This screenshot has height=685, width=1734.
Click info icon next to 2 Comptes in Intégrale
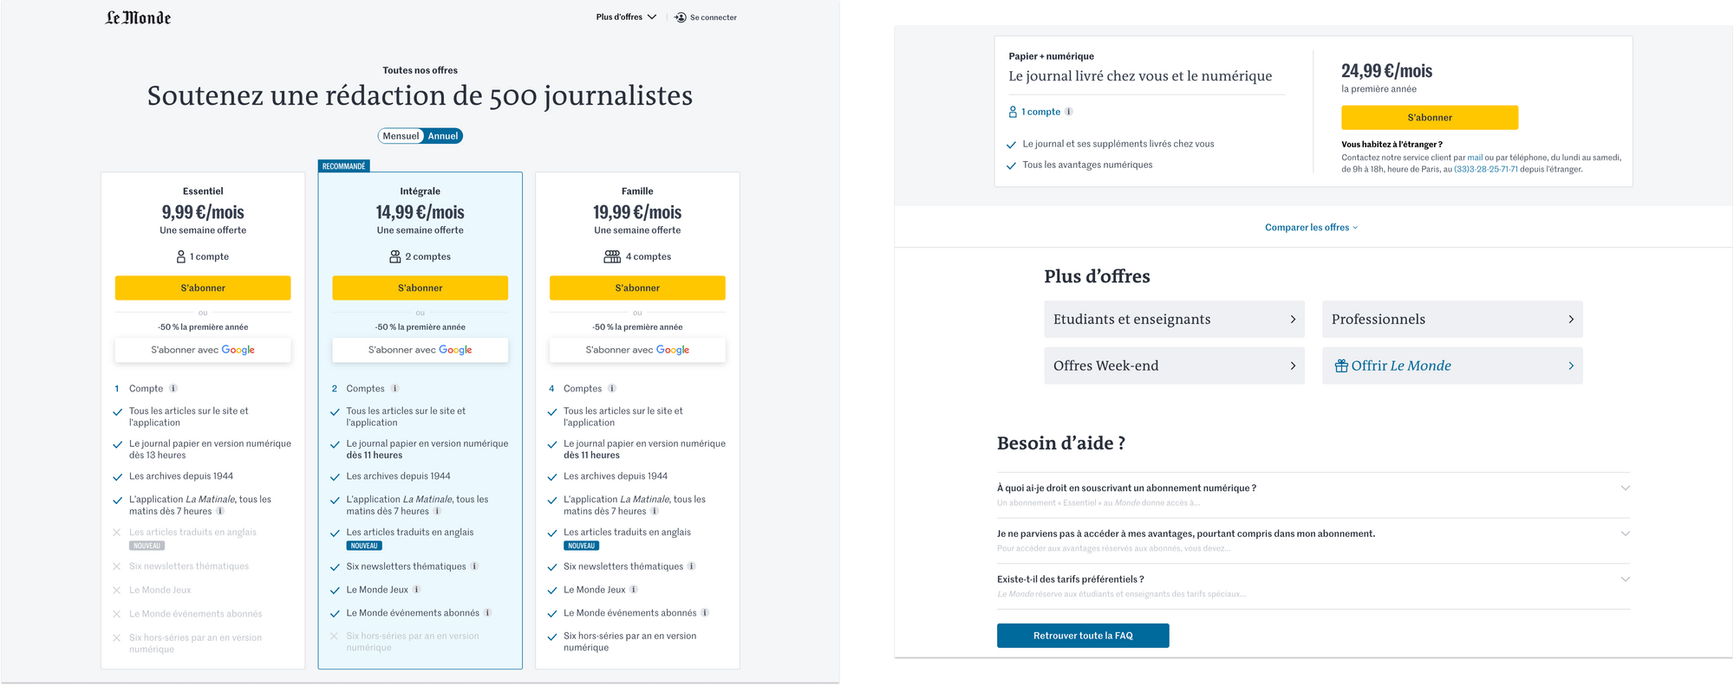pos(394,389)
